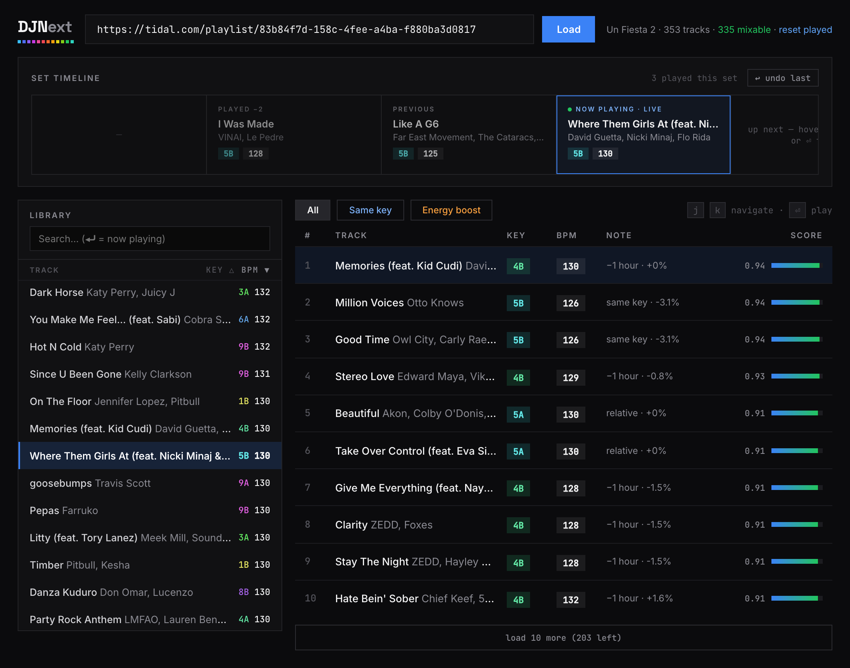Image resolution: width=850 pixels, height=668 pixels.
Task: Click the Load button
Action: click(x=568, y=29)
